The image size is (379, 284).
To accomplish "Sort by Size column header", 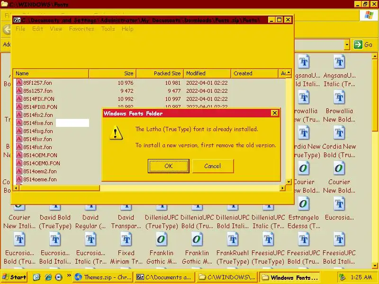I will point(112,73).
